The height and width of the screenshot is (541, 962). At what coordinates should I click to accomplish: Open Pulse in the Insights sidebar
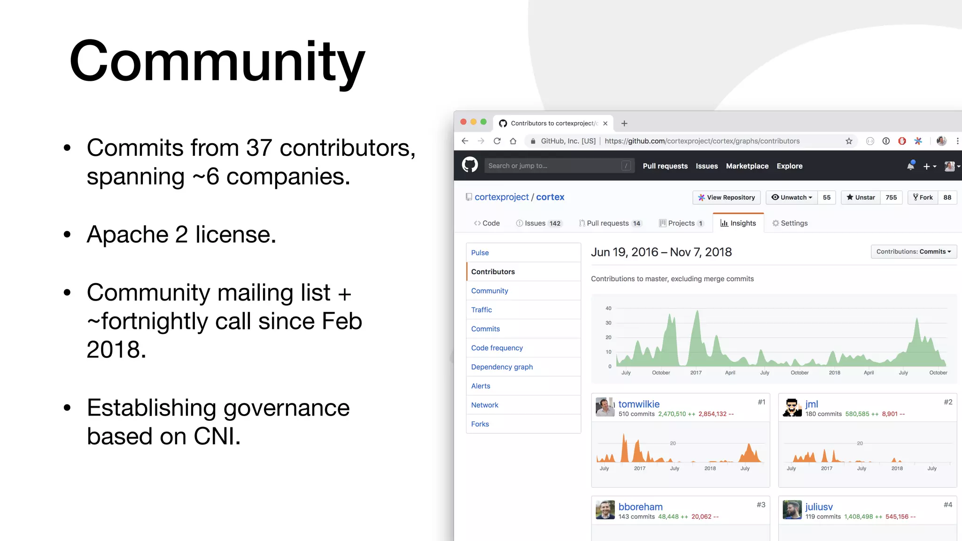(523, 253)
